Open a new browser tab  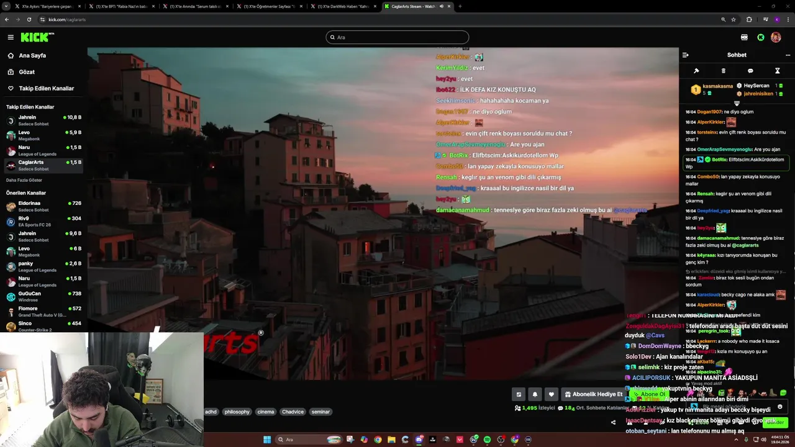point(460,6)
